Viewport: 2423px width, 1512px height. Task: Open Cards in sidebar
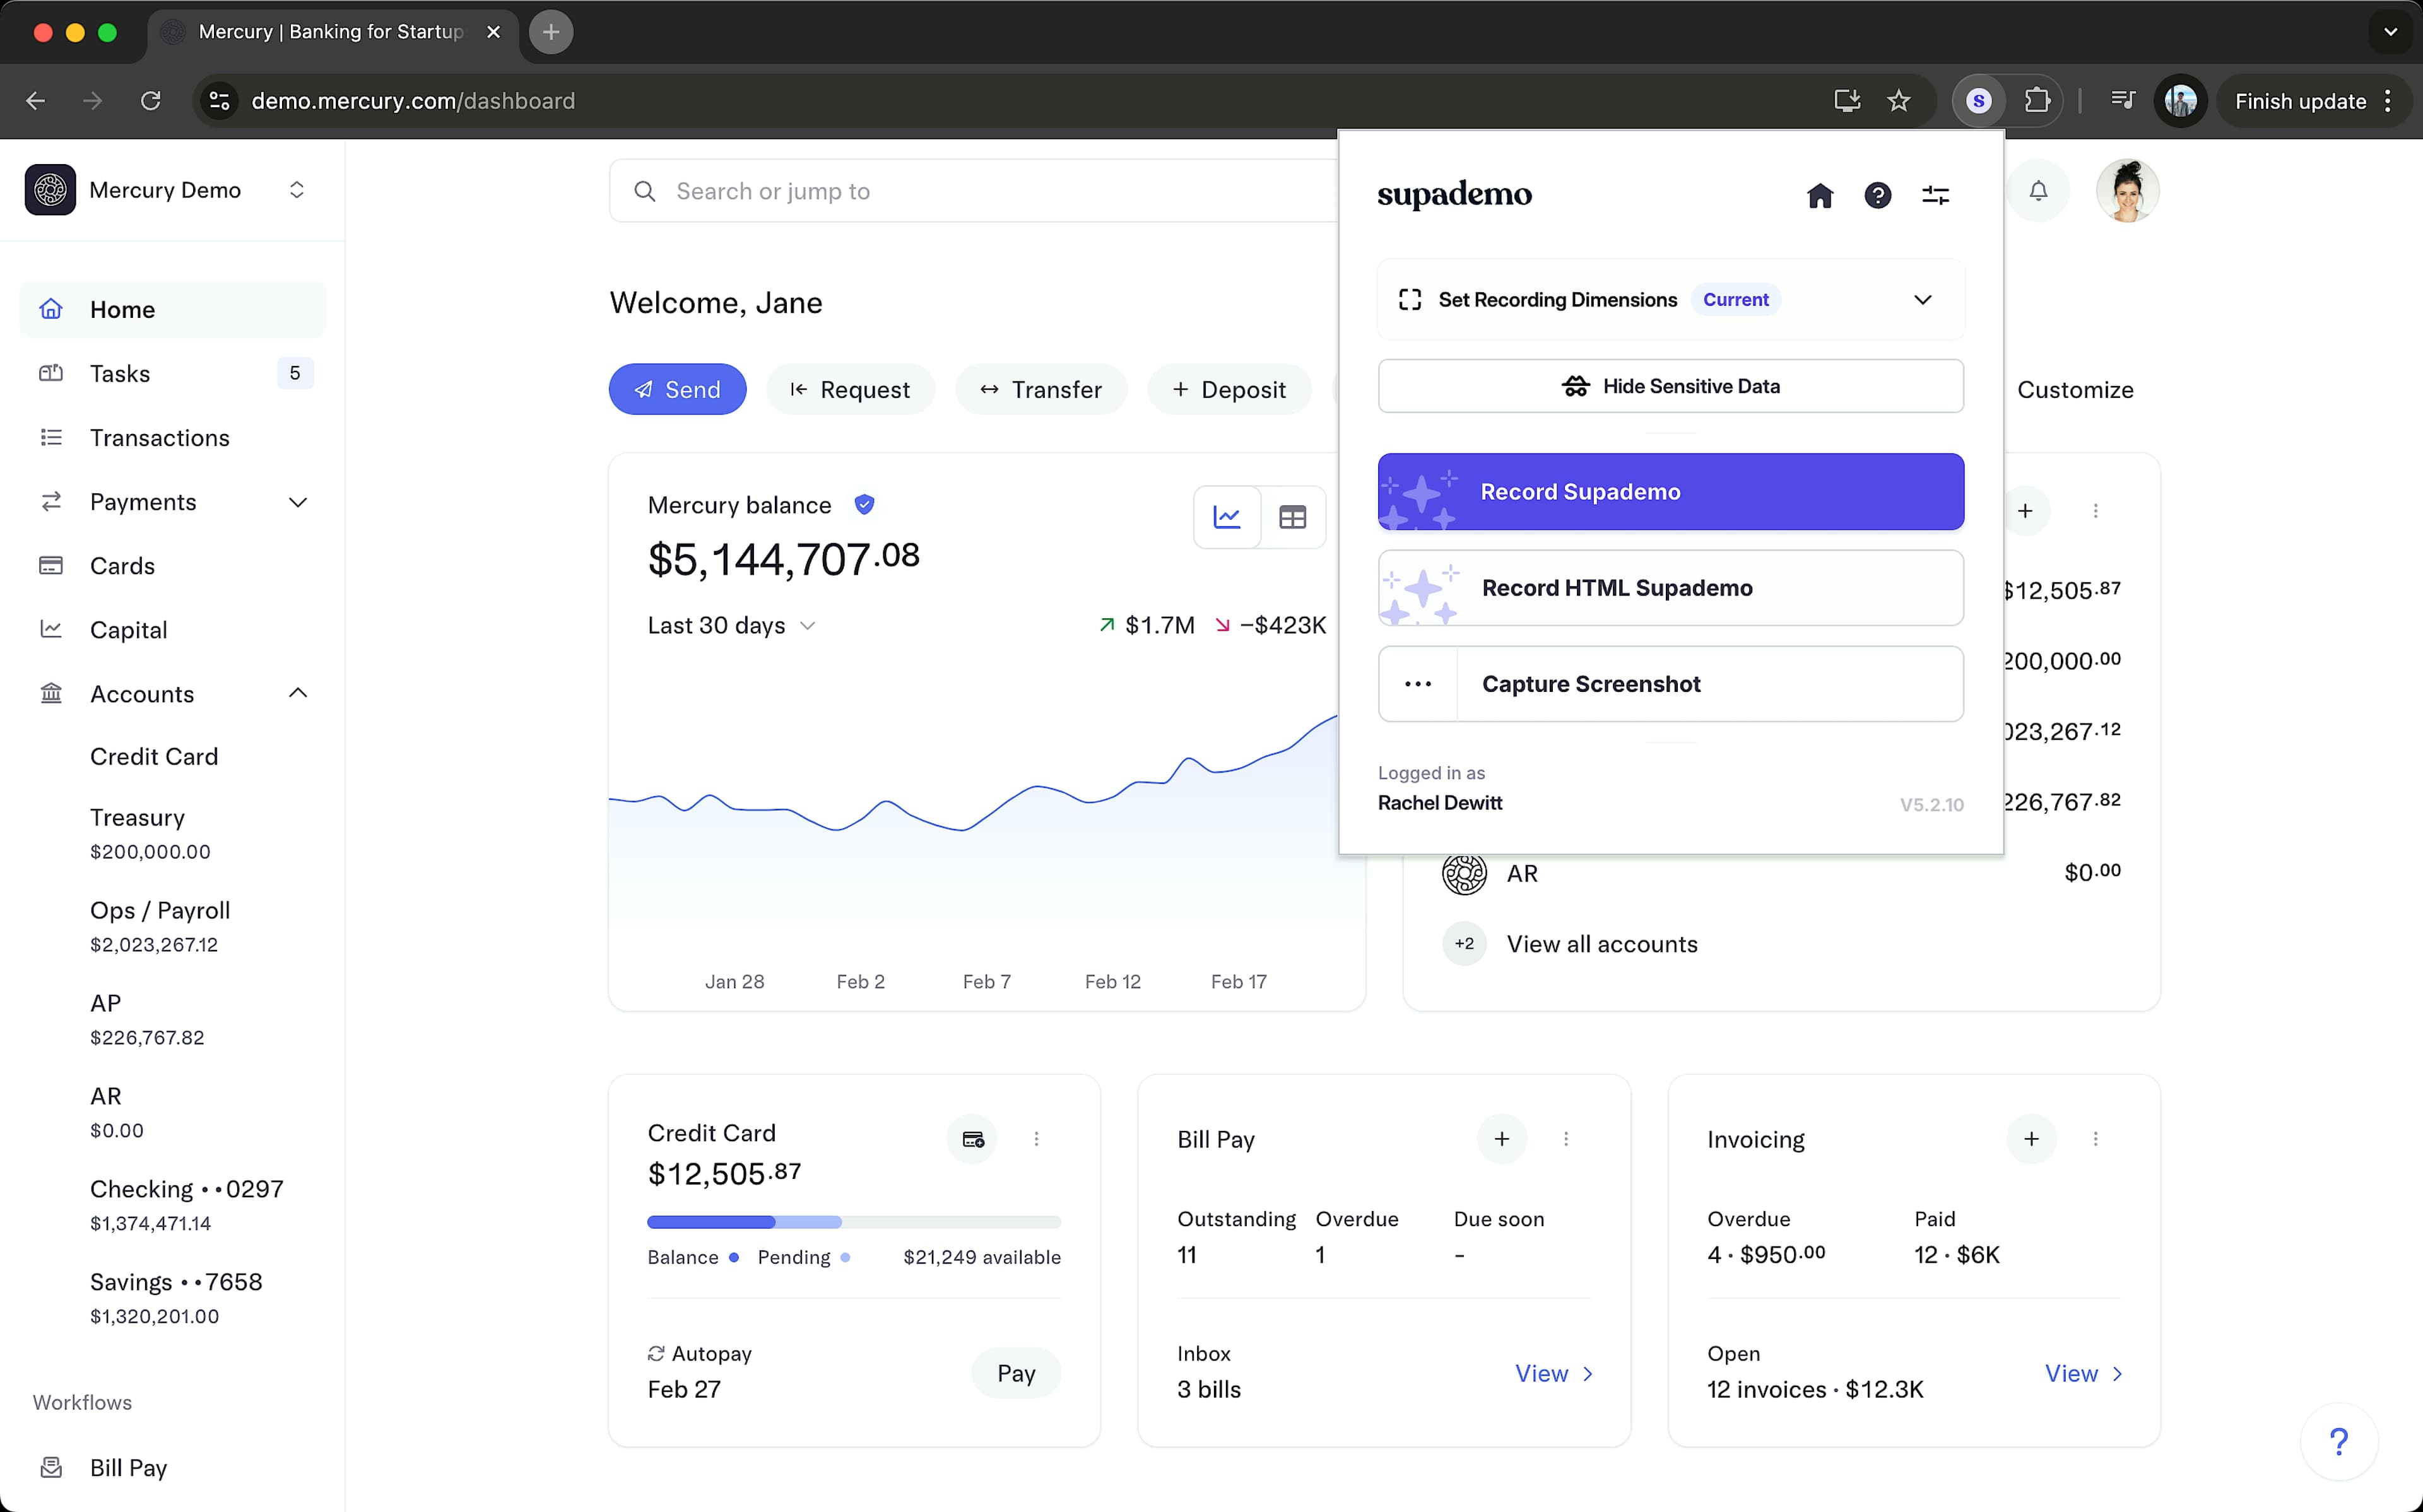pos(173,566)
